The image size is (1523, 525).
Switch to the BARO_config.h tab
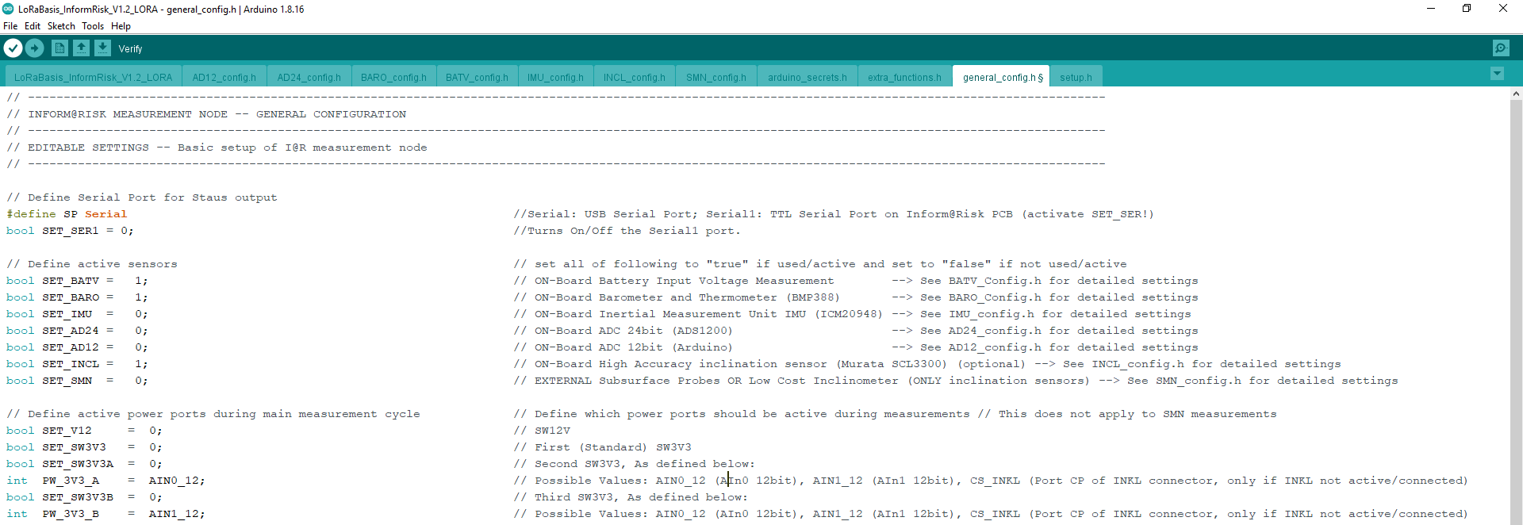[x=393, y=77]
